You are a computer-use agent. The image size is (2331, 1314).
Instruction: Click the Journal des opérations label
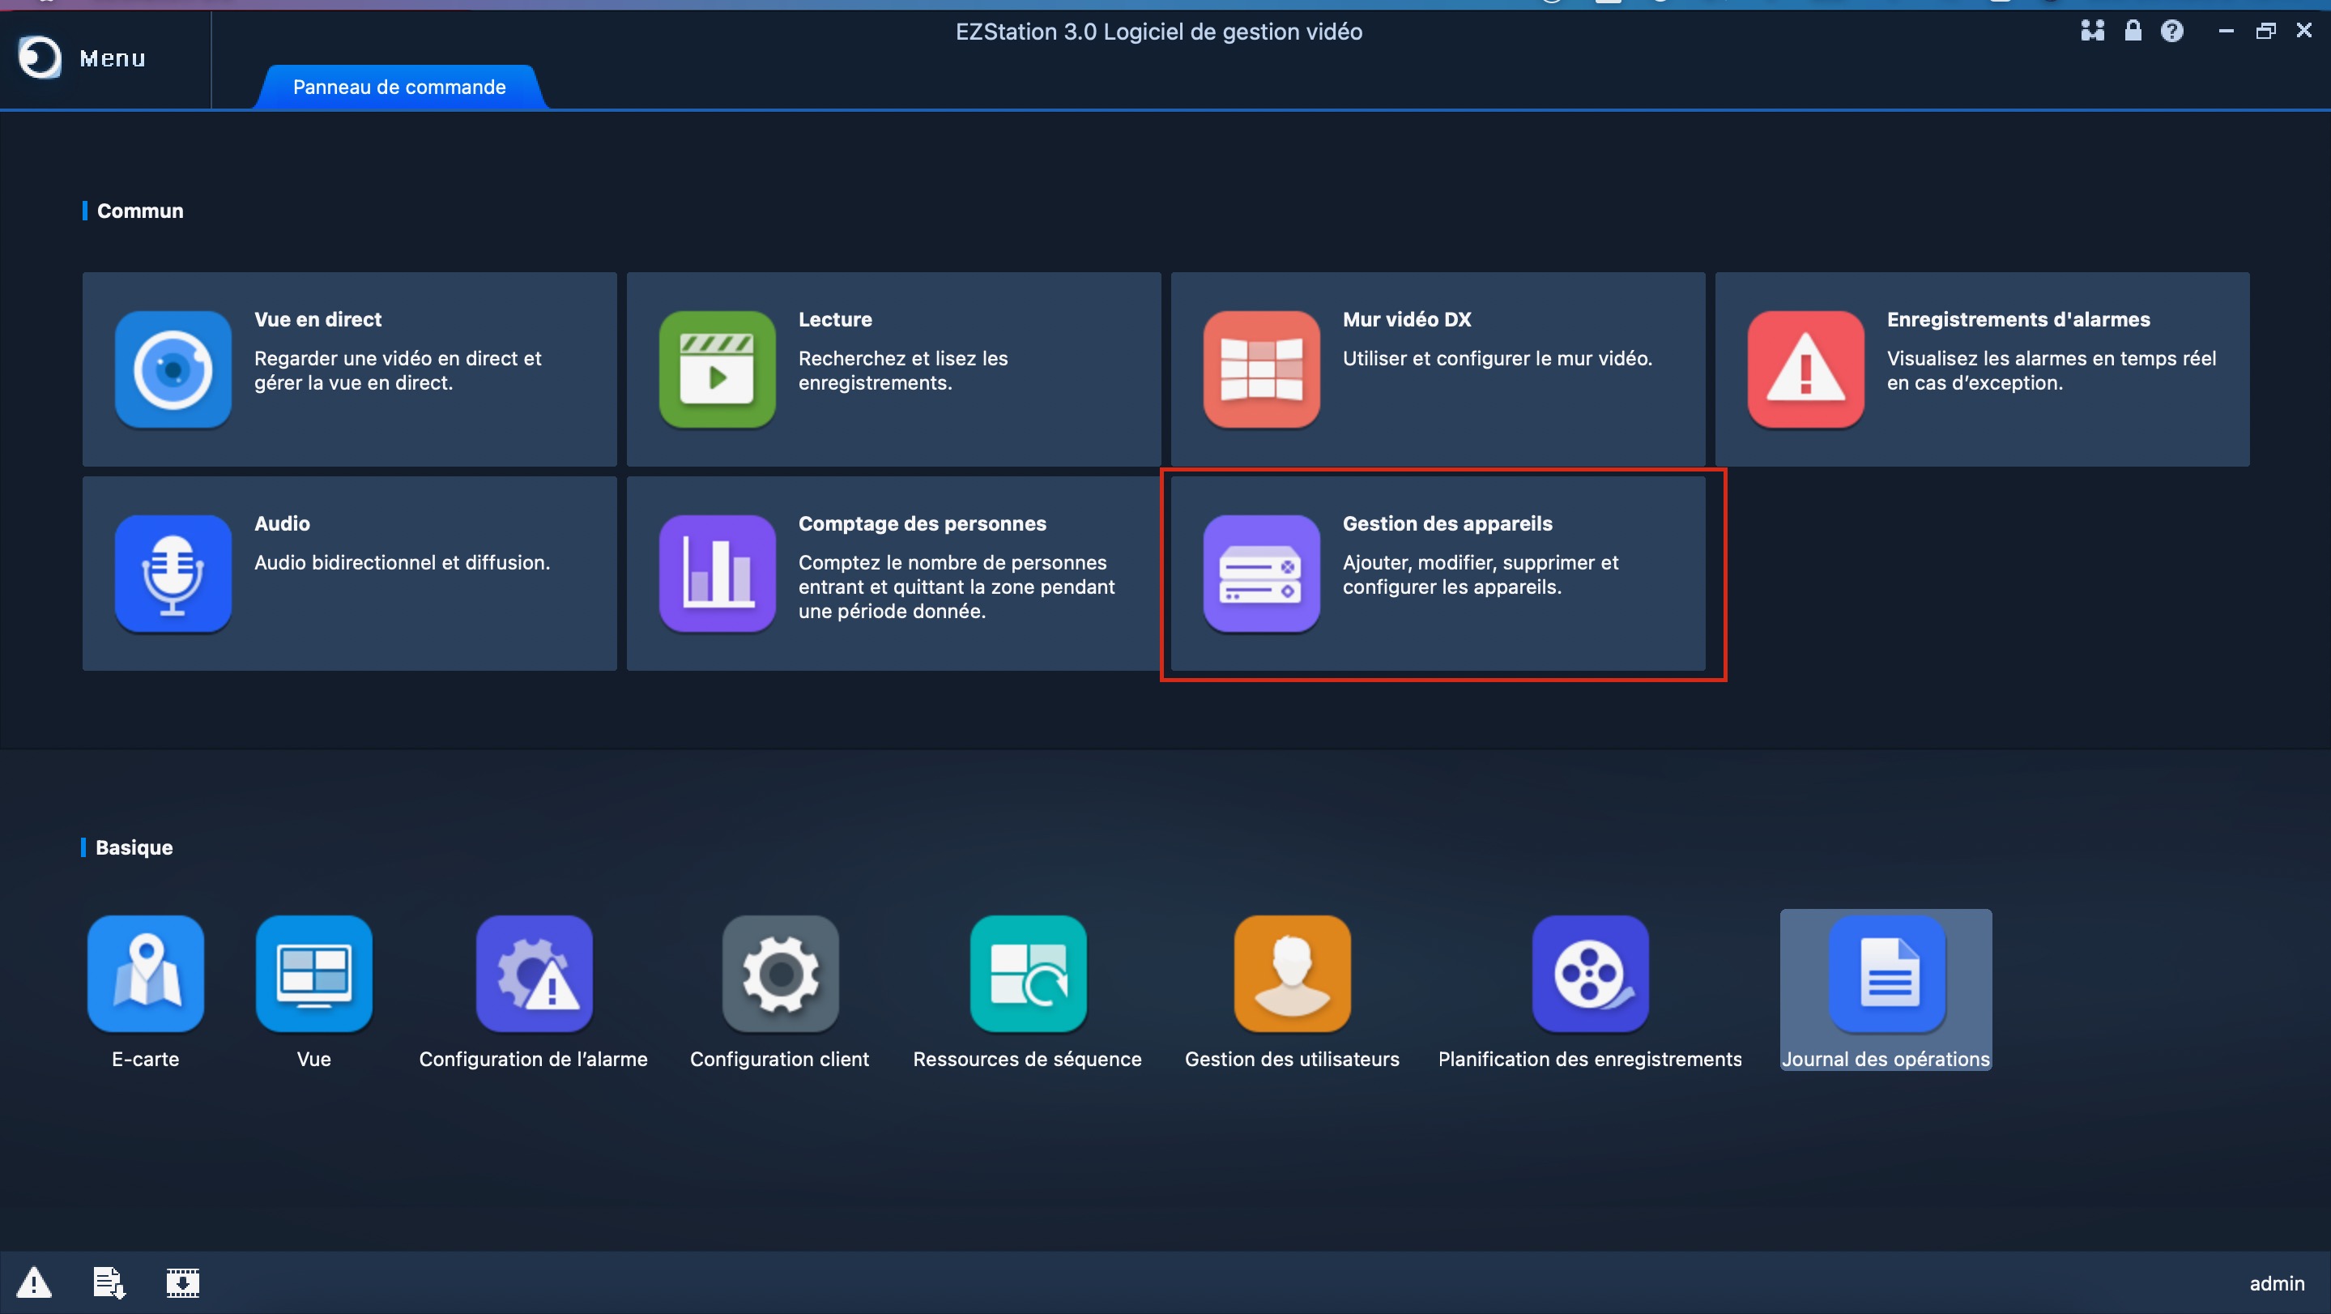pos(1886,1059)
